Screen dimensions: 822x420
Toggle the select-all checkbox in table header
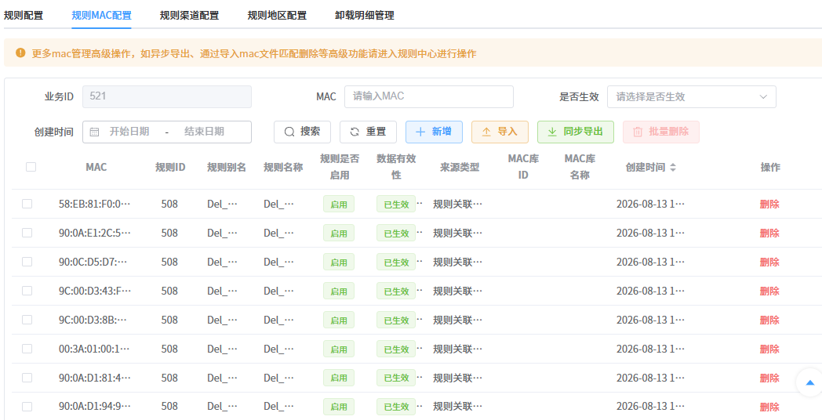[31, 167]
